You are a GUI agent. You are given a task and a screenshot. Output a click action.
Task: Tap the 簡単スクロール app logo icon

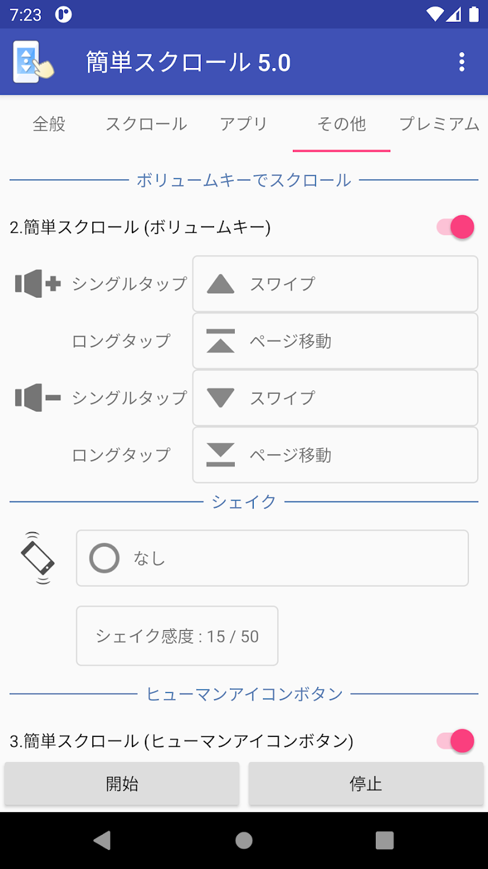pyautogui.click(x=33, y=62)
